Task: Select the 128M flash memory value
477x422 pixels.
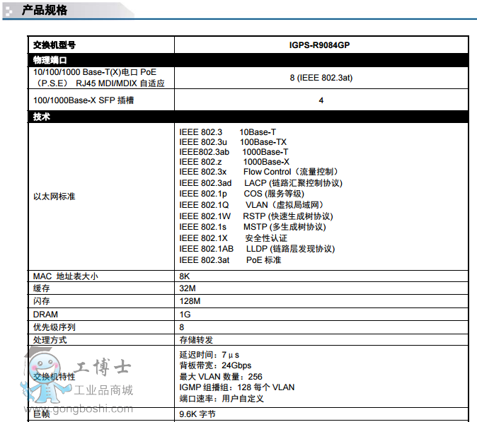Action: [190, 301]
